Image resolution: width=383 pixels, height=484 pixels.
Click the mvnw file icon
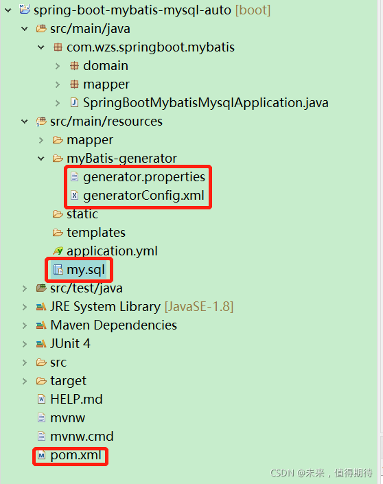tap(41, 417)
